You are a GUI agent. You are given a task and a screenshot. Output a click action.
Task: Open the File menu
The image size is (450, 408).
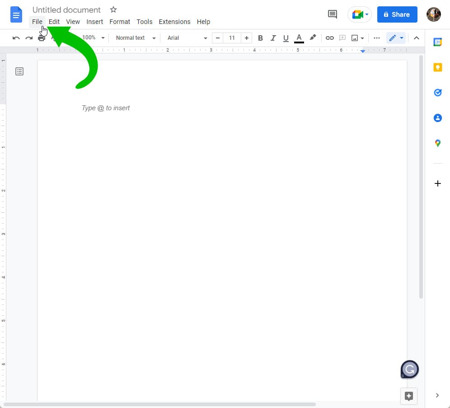point(37,22)
